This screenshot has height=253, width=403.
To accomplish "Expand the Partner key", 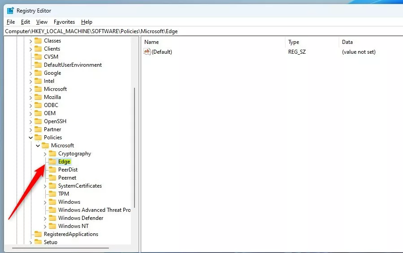I will tap(30, 129).
